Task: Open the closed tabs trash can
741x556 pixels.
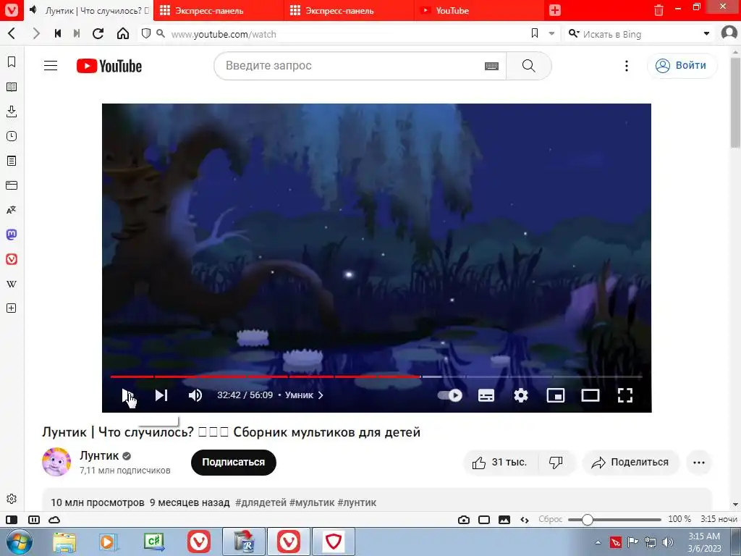Action: coord(659,10)
